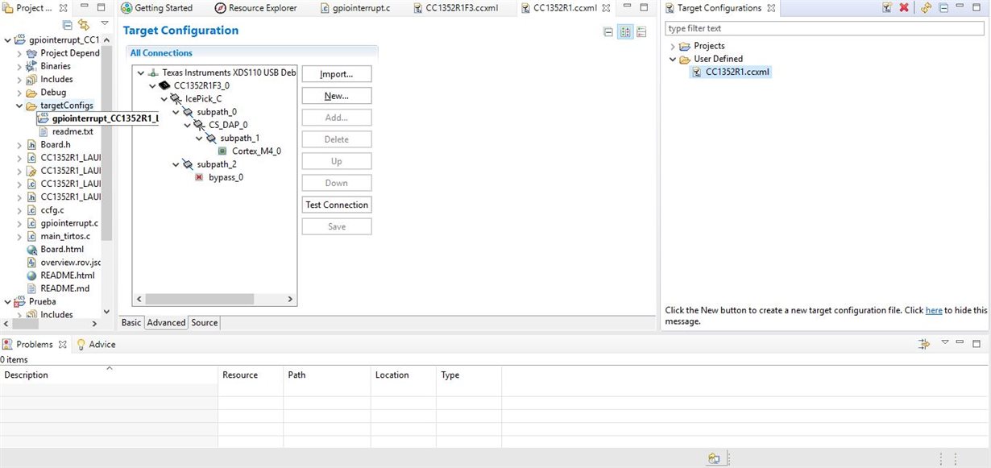Switch to Getting Started tab
Viewport: 991px width, 468px height.
point(157,8)
